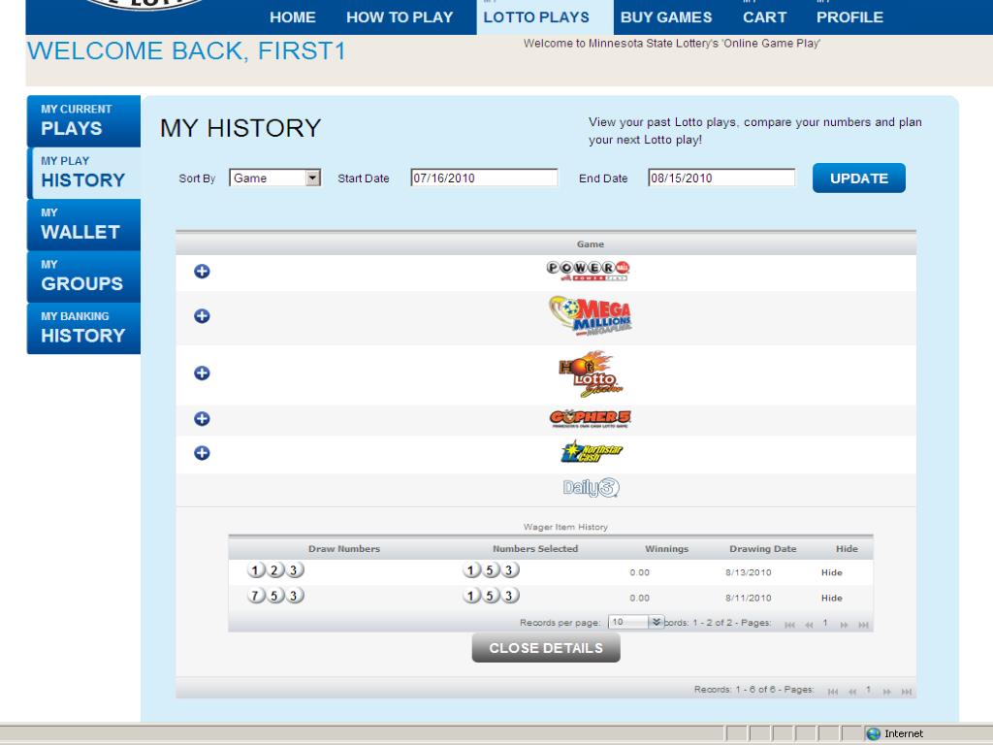Click the Northstar Cash game logo
Viewport: 993px width, 745px height.
coord(592,452)
